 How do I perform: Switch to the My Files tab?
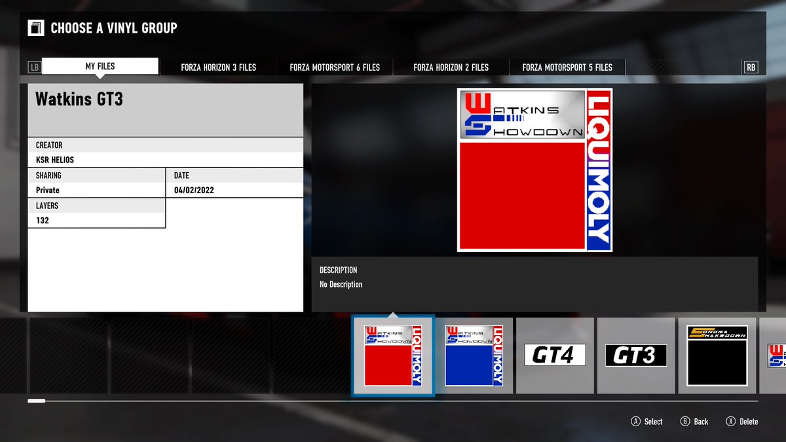click(100, 67)
